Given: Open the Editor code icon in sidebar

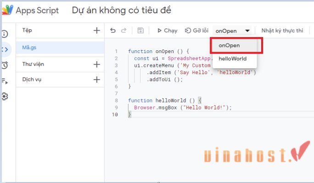Looking at the screenshot, I should [5, 49].
